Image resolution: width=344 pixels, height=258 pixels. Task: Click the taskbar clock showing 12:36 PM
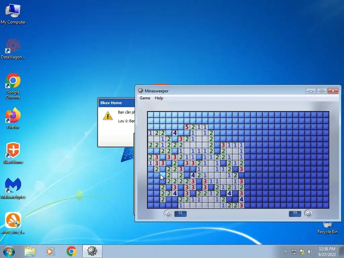(327, 252)
